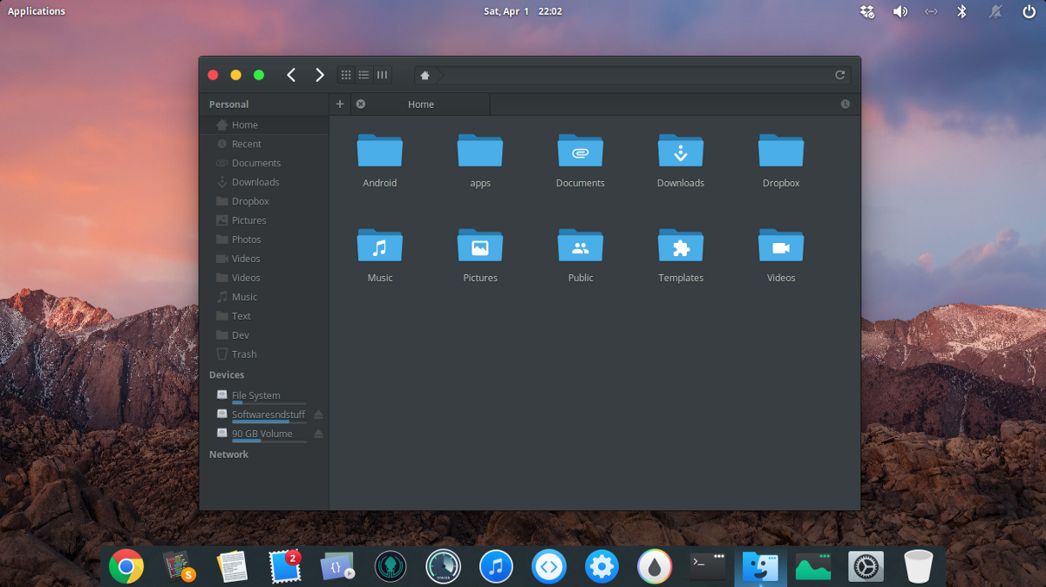Screen dimensions: 1046x587
Task: Expand the Network sidebar section
Action: [x=228, y=455]
